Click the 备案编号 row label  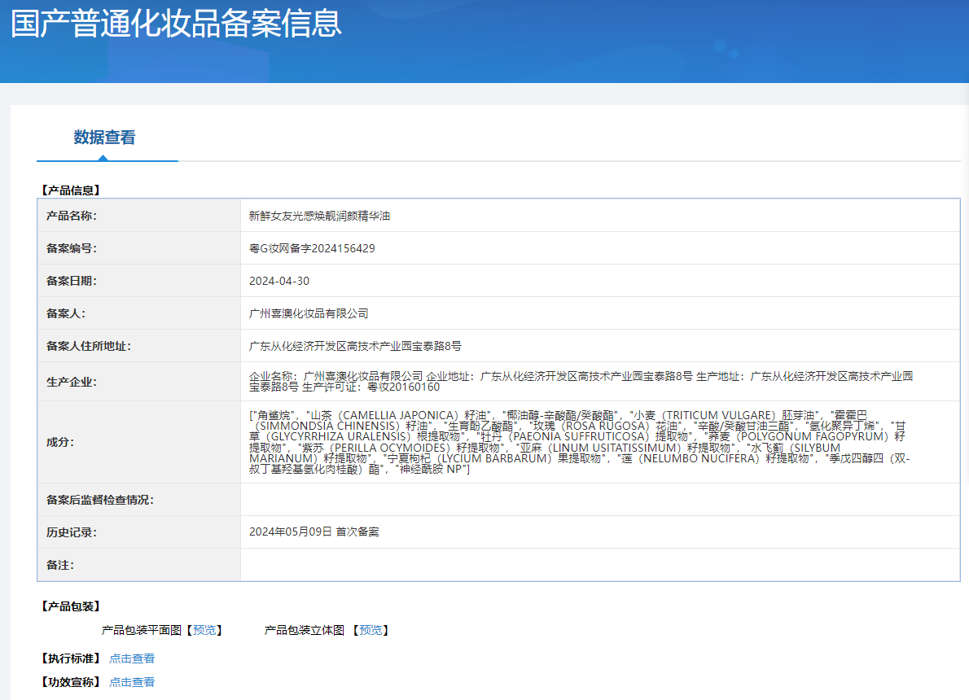[x=72, y=248]
